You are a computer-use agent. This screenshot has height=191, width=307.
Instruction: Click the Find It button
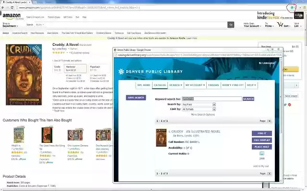[x=262, y=133]
